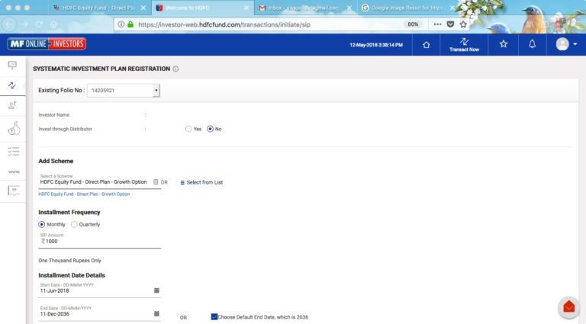The height and width of the screenshot is (324, 586).
Task: Toggle Choose Default End Date checkbox
Action: point(214,317)
